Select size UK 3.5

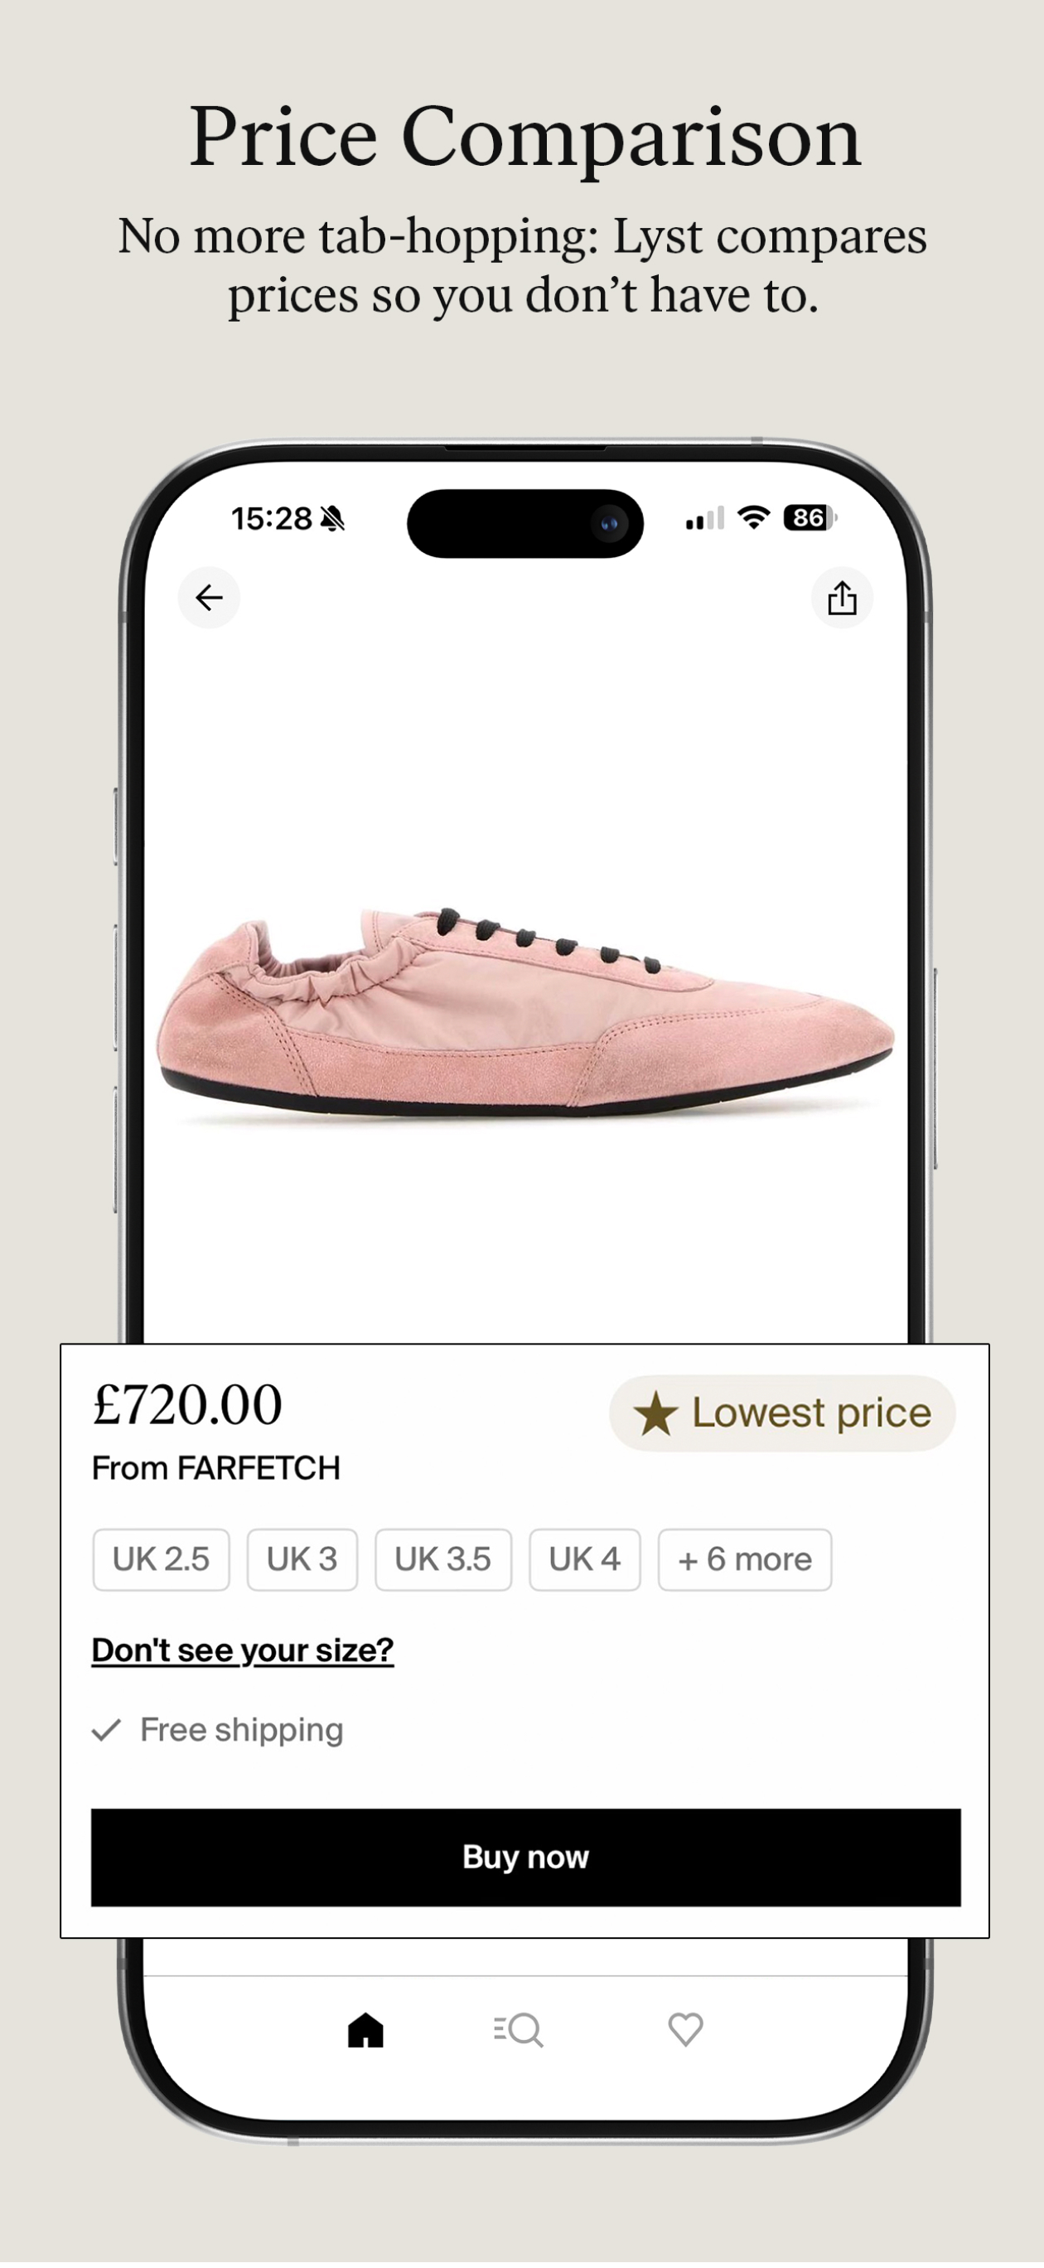click(x=442, y=1559)
